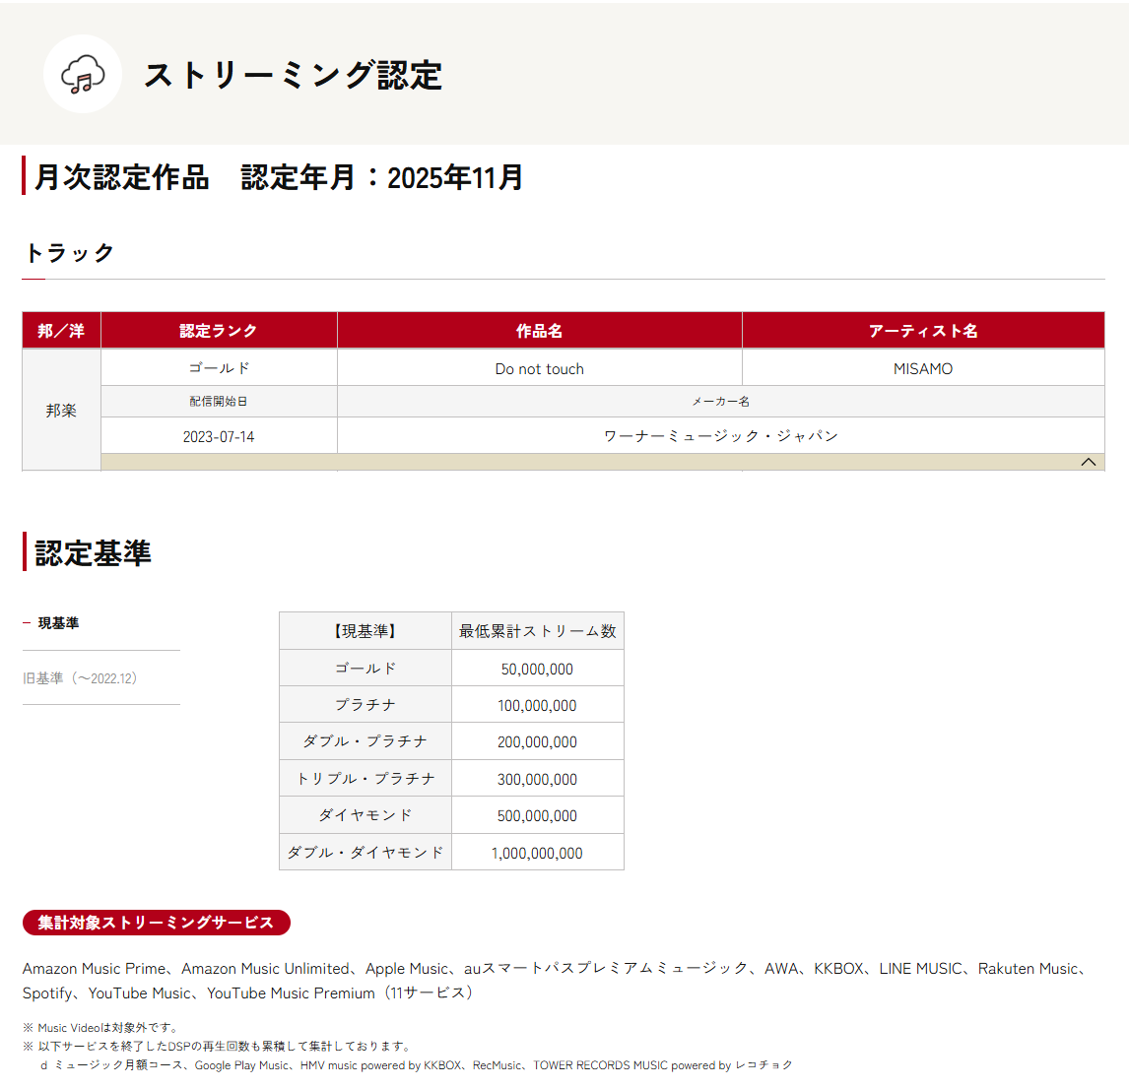Select the 現基準 criteria tab
The width and height of the screenshot is (1129, 1088).
[58, 623]
